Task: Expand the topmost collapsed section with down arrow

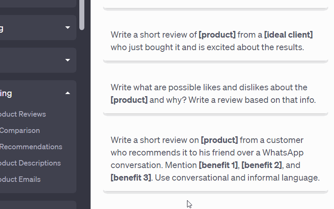Action: (68, 28)
